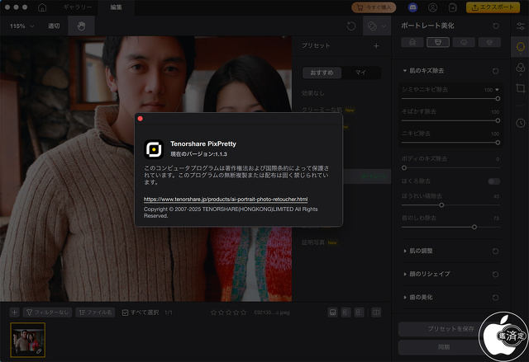
Task: Set rating to the third star
Action: (x=228, y=313)
